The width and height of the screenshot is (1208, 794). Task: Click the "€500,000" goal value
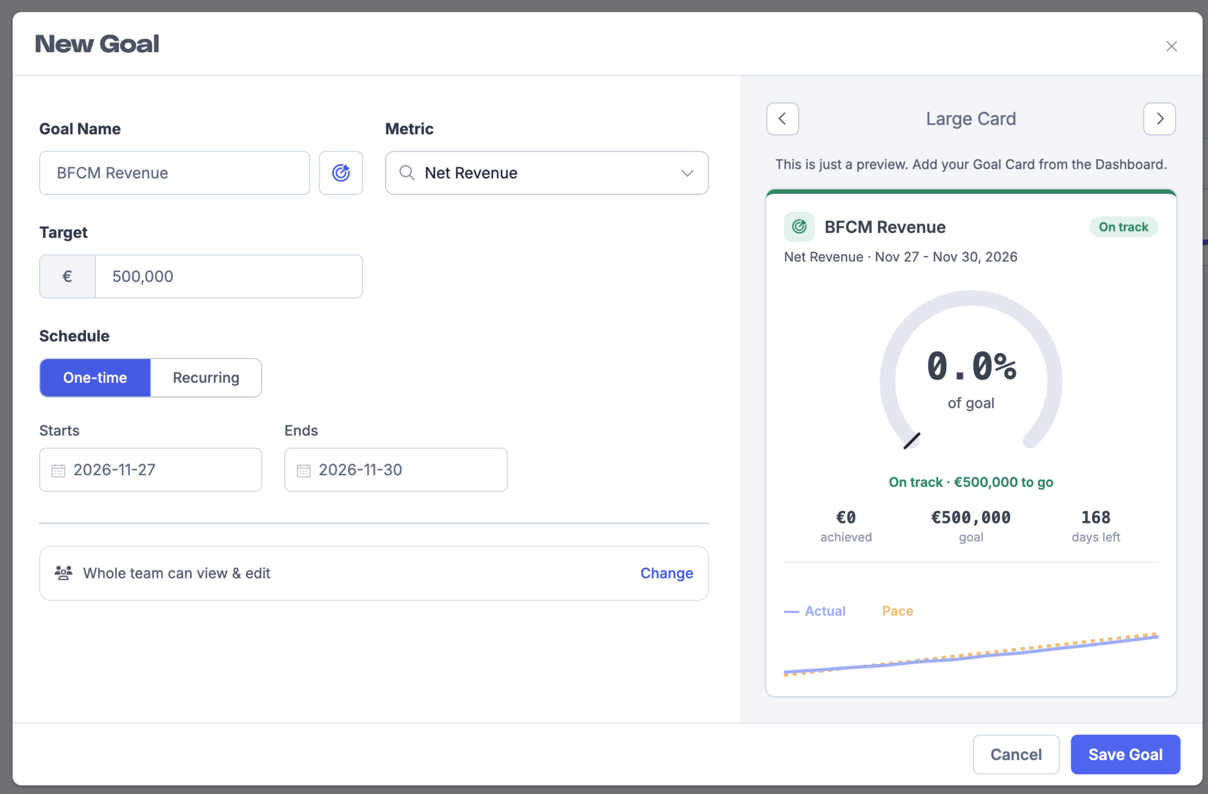[970, 517]
